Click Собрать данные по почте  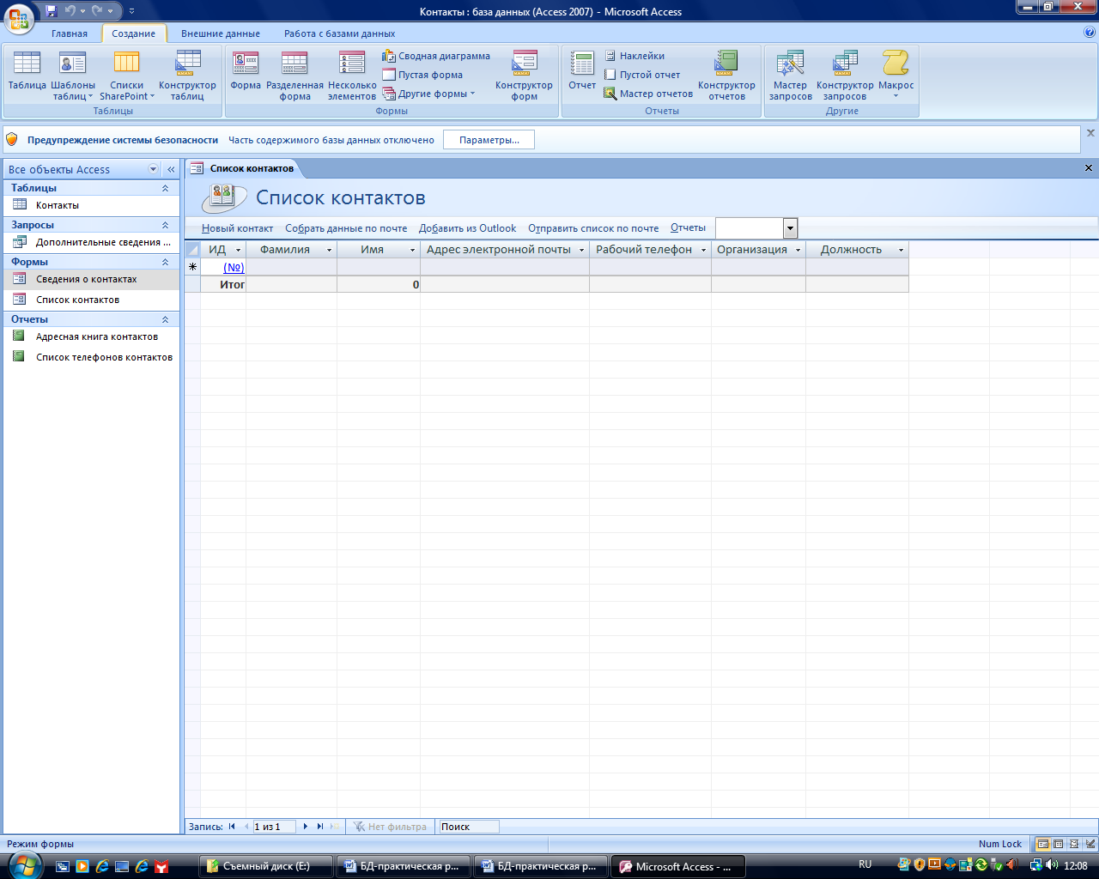(346, 228)
